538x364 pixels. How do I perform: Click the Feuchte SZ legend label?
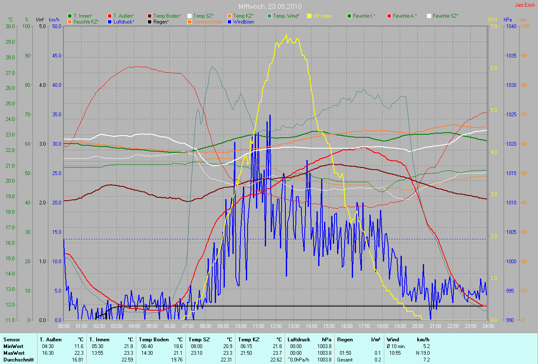445,16
